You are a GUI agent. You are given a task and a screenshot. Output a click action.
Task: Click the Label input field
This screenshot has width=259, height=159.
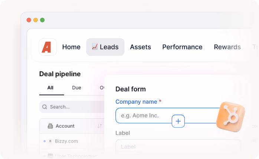point(178,147)
